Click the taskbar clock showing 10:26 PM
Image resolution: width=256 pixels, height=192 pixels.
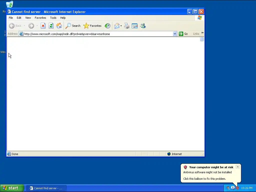247,188
